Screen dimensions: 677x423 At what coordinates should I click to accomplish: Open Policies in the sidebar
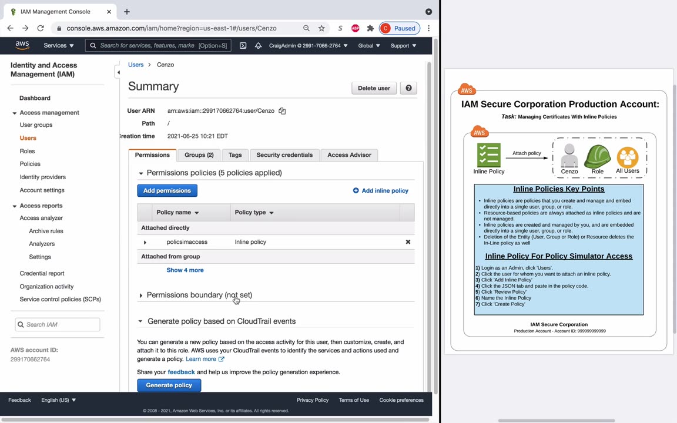(30, 164)
